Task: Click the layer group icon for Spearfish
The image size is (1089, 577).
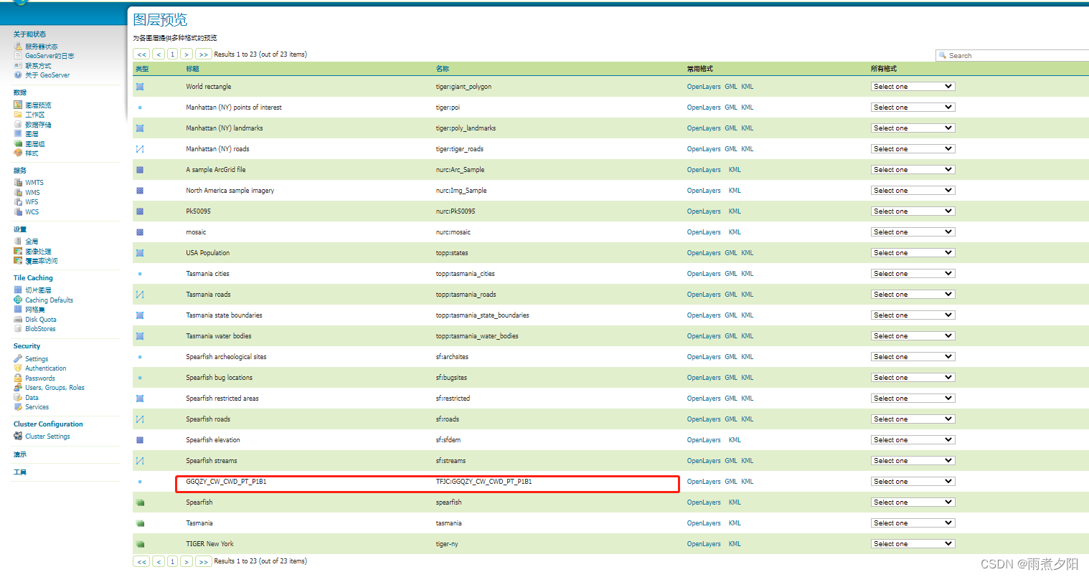Action: 140,502
